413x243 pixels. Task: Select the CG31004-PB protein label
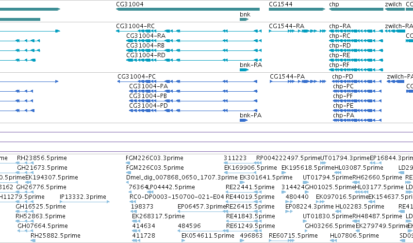point(148,96)
